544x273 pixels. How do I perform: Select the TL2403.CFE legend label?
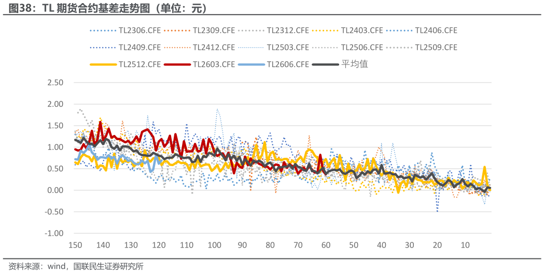[x=362, y=31]
